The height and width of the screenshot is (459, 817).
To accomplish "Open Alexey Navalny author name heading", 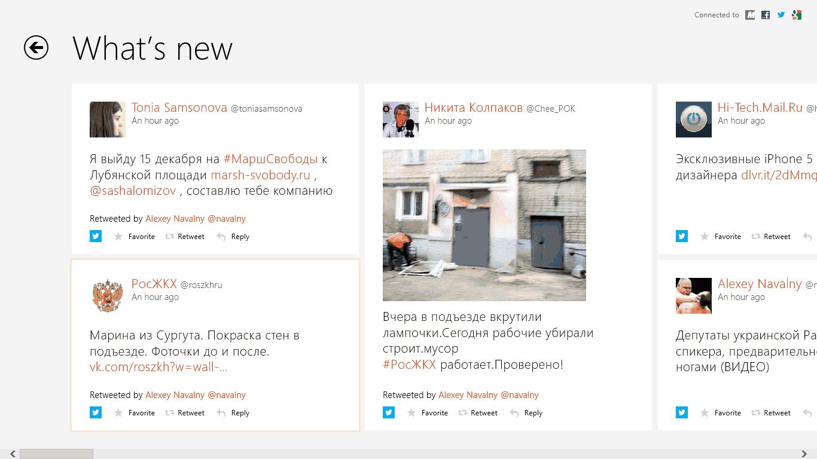I will click(760, 284).
